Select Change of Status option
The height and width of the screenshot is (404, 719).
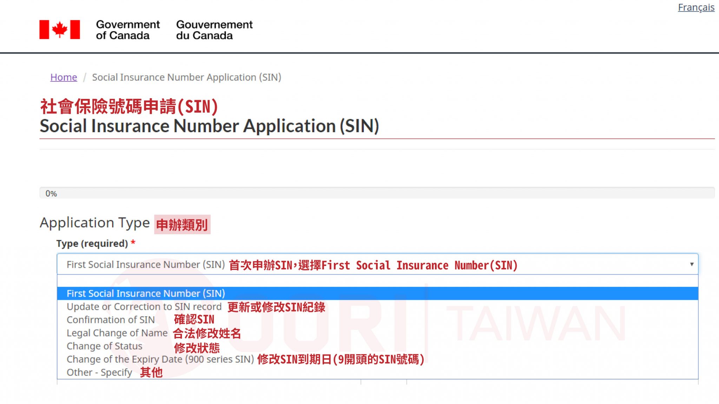(104, 346)
